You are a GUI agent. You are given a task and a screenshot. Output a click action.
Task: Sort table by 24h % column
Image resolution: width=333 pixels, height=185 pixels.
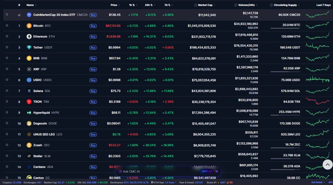click(150, 5)
